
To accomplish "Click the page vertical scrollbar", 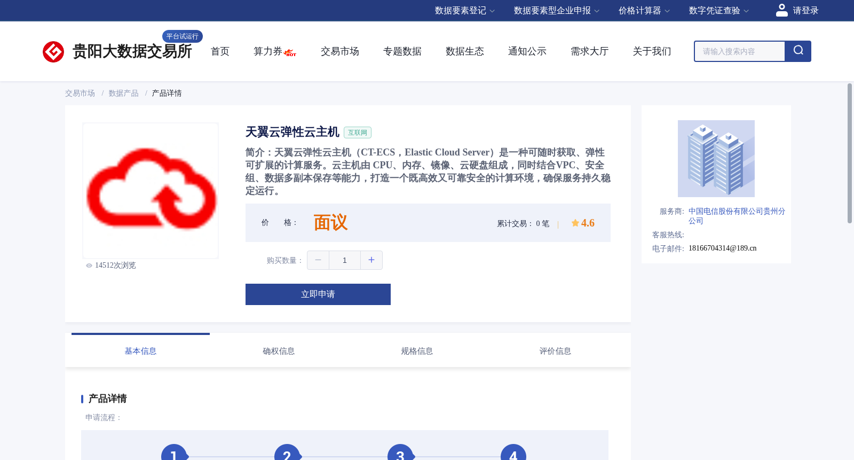I will (x=850, y=153).
